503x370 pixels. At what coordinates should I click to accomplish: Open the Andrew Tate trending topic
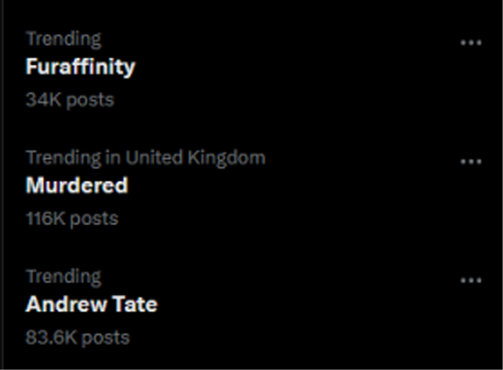coord(92,304)
